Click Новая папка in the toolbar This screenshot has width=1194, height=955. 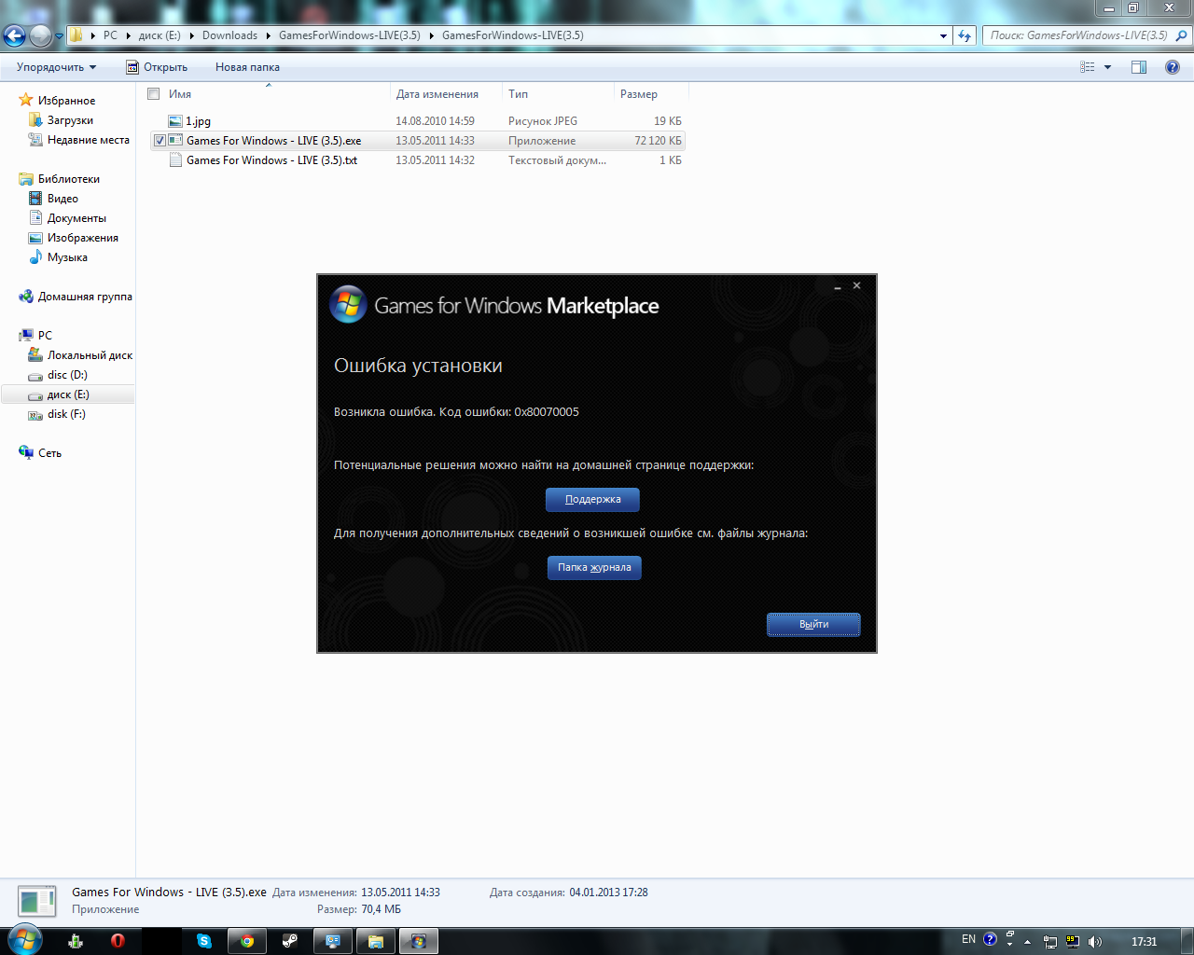247,67
